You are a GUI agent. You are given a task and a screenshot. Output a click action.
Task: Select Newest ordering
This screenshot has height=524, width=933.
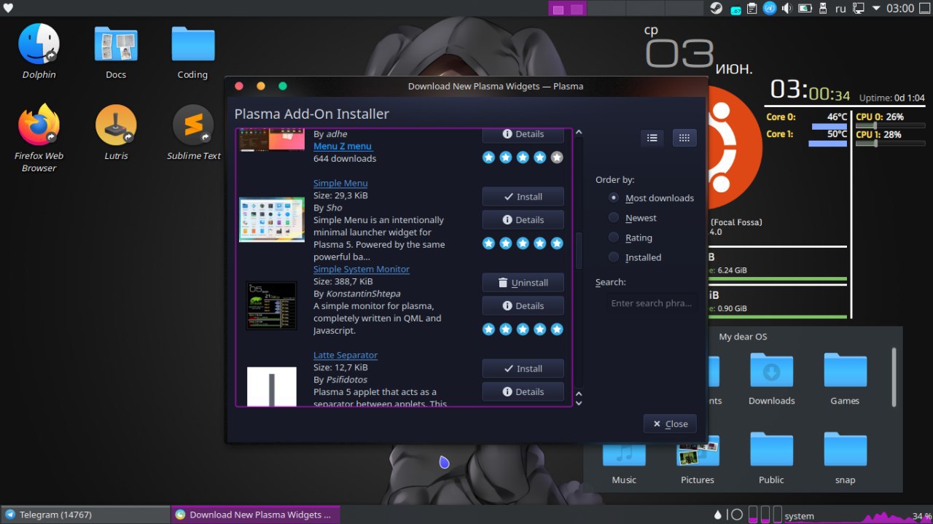633,218
